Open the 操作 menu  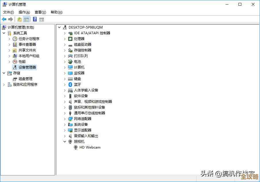coord(24,12)
